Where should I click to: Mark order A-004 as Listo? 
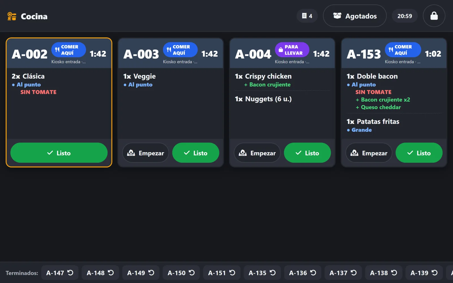click(x=307, y=153)
